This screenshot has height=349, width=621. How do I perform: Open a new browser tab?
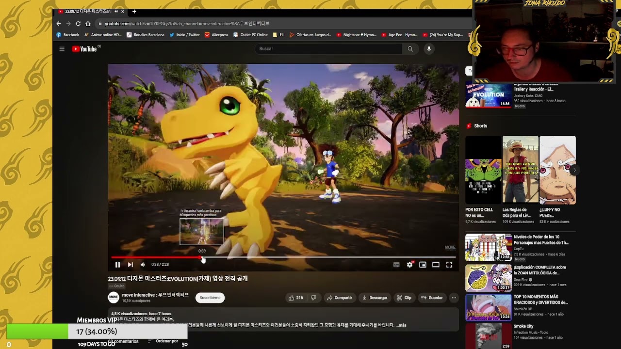(134, 11)
